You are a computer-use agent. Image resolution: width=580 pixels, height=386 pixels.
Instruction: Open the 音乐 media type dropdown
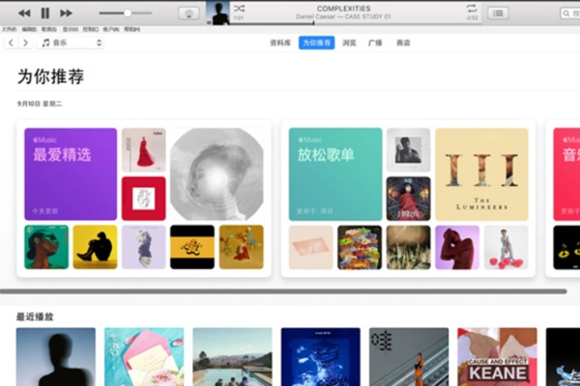[x=70, y=42]
